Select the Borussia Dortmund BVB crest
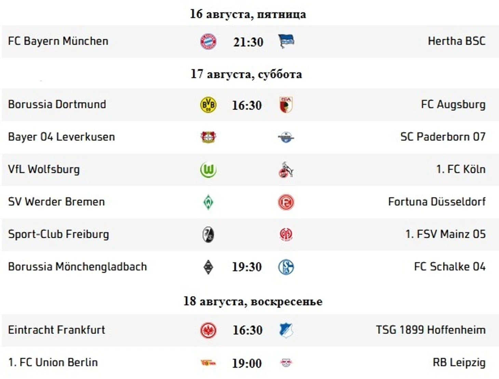The width and height of the screenshot is (499, 379). [x=208, y=105]
